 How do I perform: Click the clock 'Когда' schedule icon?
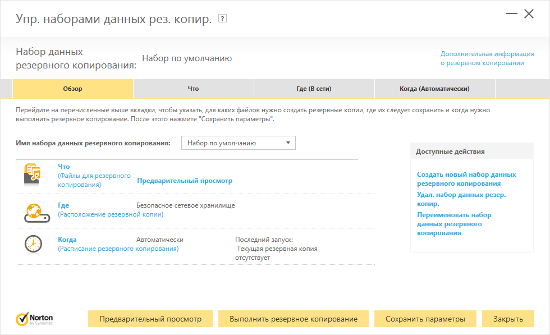[33, 244]
